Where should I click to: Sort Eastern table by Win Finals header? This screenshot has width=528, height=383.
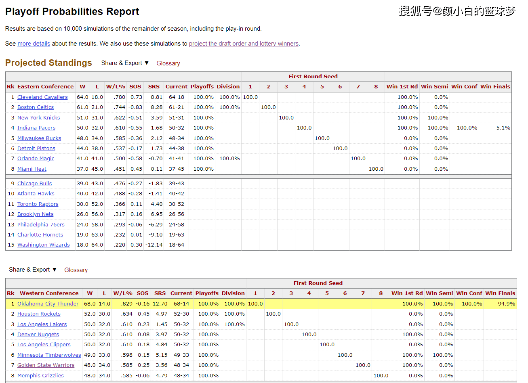495,87
